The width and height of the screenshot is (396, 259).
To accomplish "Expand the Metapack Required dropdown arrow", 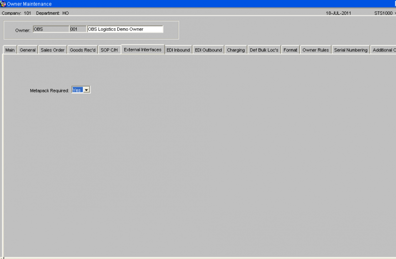I will (x=86, y=90).
